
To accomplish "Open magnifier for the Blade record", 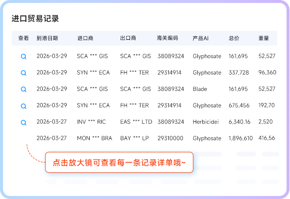I will pyautogui.click(x=23, y=89).
